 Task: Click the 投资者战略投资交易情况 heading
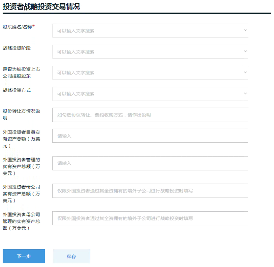point(41,7)
